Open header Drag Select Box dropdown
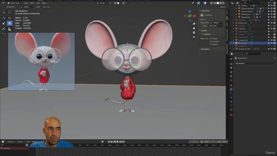The image size is (277, 156). click(47, 7)
